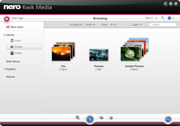Open the Zoom dropdown

[137, 25]
